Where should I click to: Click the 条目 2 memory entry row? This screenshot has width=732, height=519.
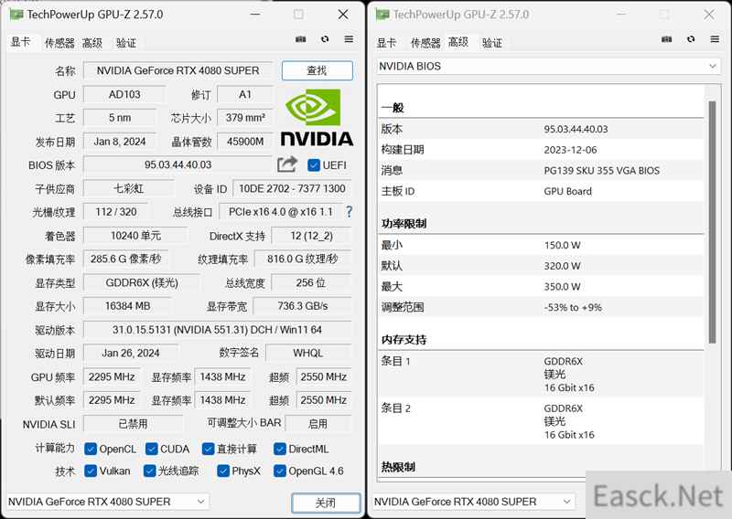(x=541, y=421)
